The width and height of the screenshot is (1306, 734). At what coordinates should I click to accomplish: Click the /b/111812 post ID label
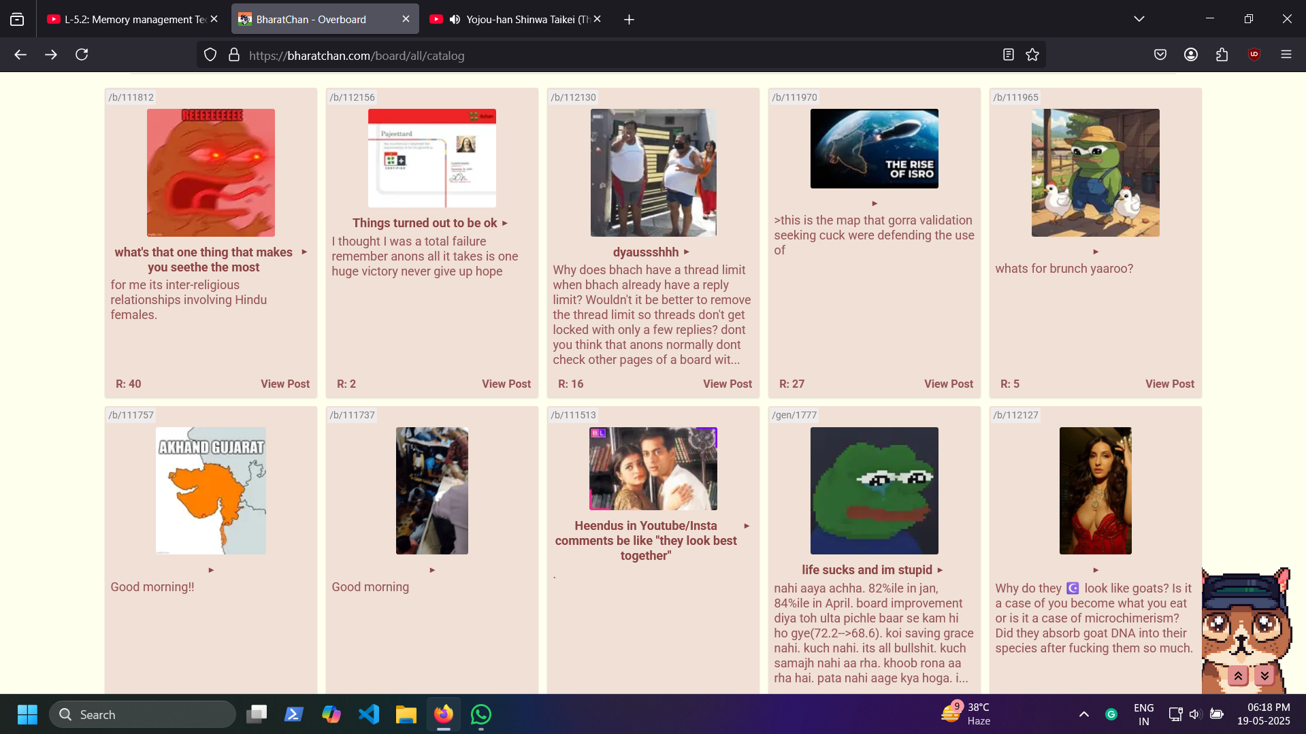tap(131, 97)
